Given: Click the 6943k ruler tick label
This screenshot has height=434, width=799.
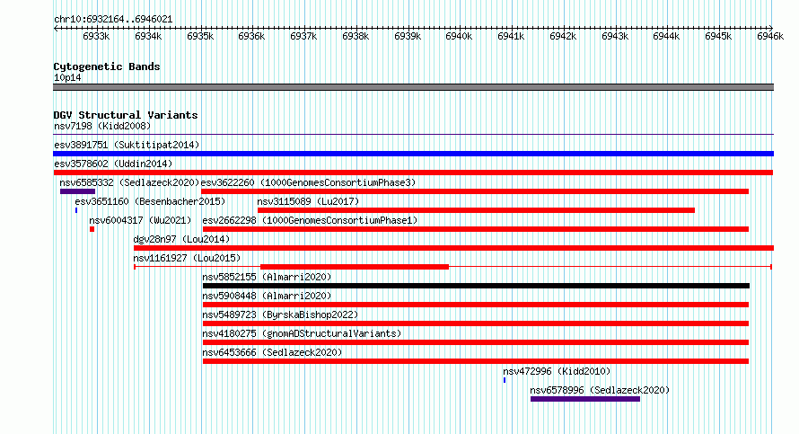Looking at the screenshot, I should pos(615,36).
